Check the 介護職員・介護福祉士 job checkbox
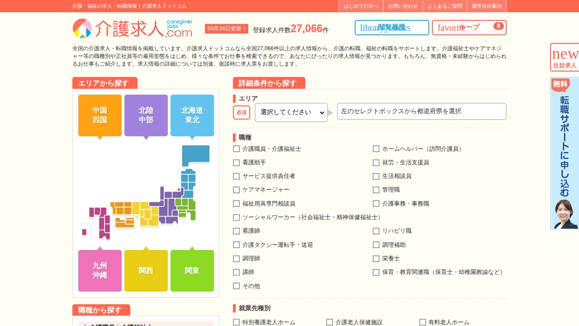Screen dimensions: 579x326 click(236, 149)
